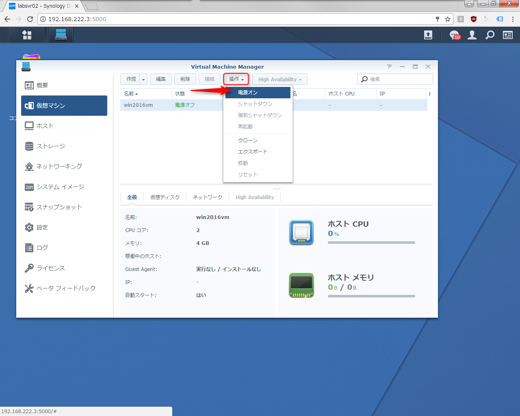Open the システム イメージ section
This screenshot has width=520, height=416.
[x=64, y=187]
